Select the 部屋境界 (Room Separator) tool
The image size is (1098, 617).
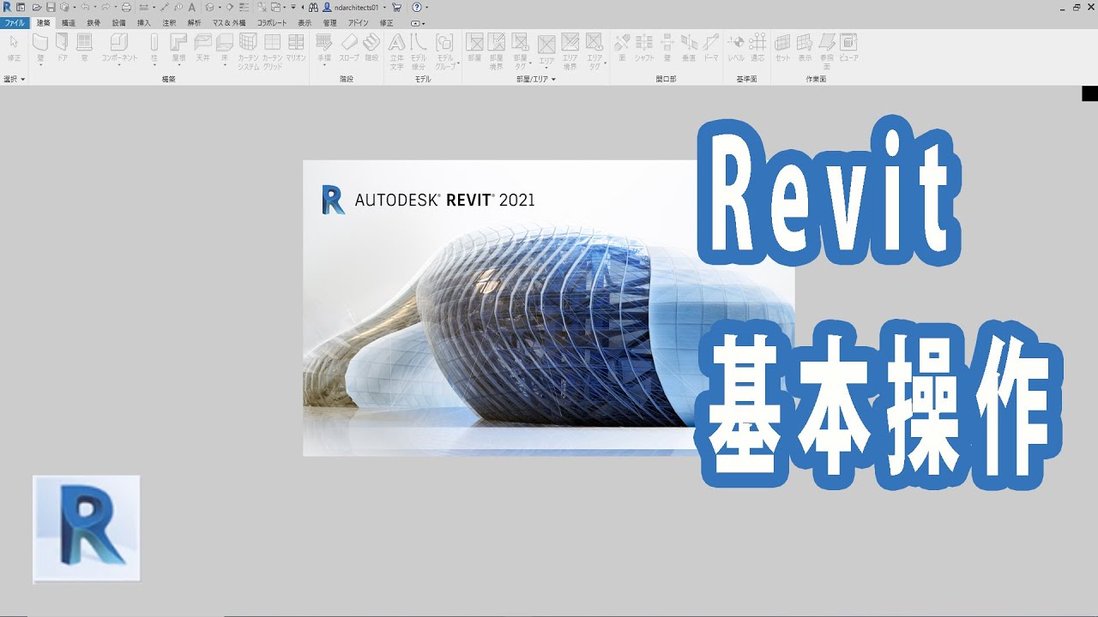497,51
